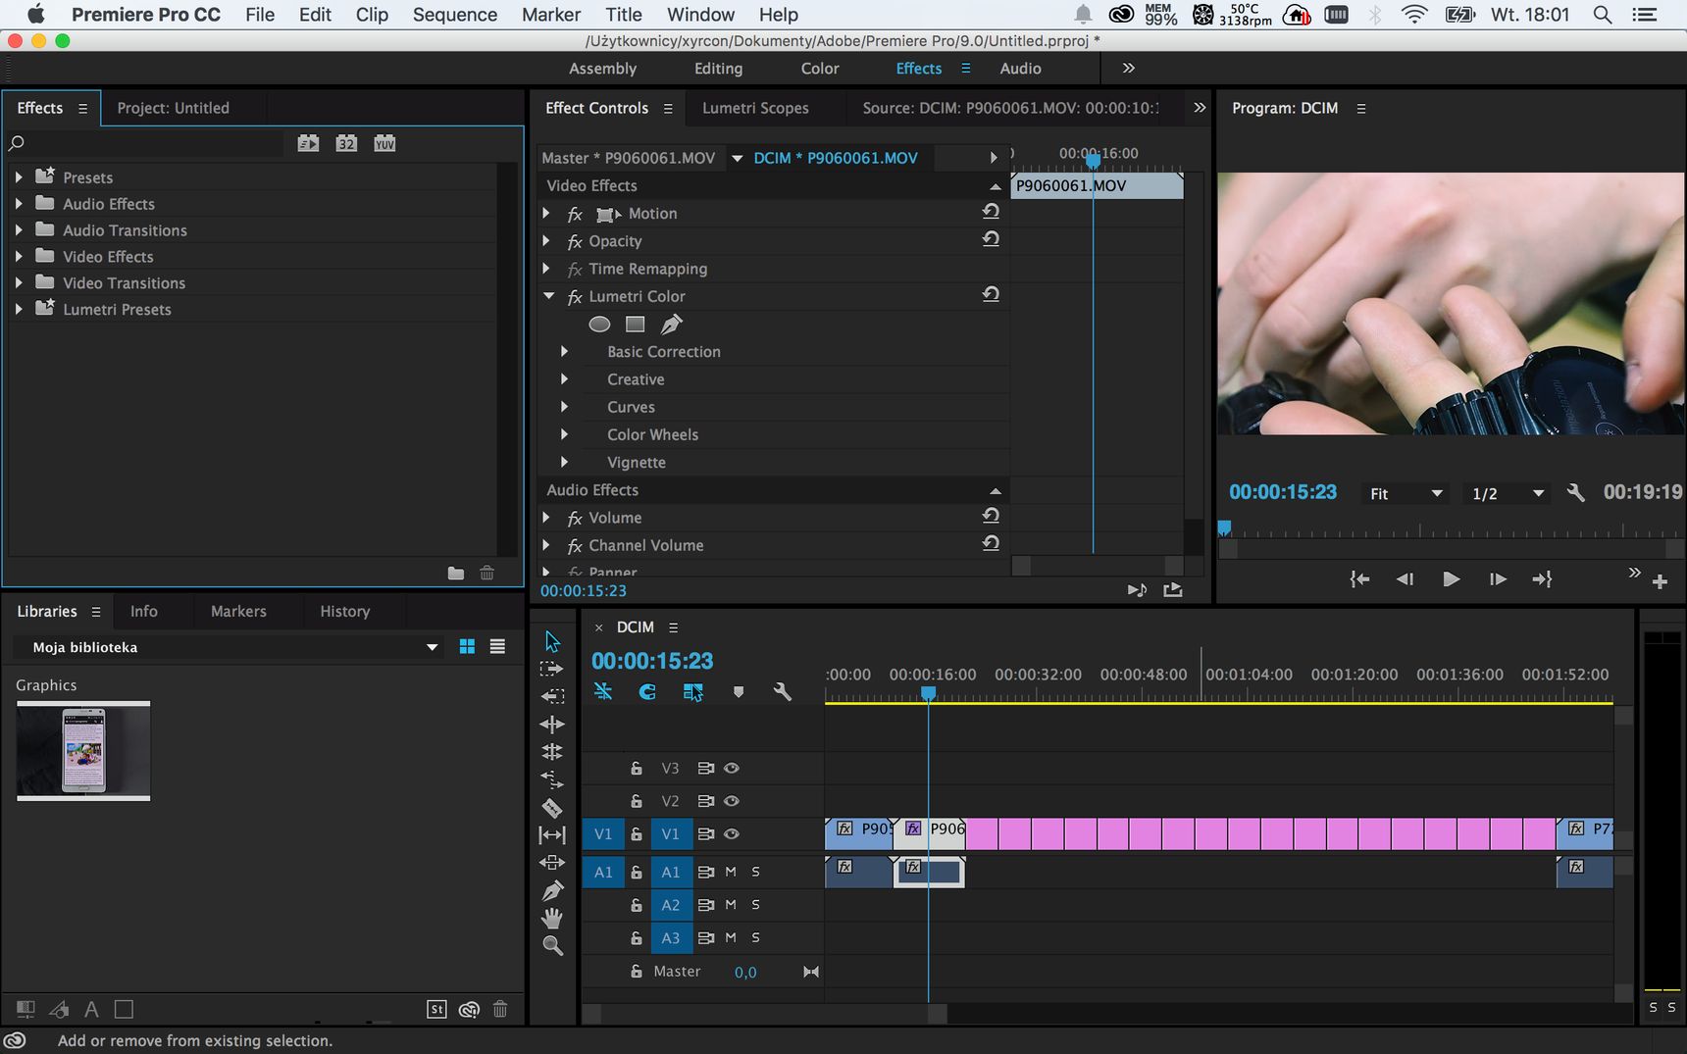
Task: Click Master volume value 0,0
Action: click(x=745, y=973)
